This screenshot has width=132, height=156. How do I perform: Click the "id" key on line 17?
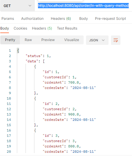47,136
